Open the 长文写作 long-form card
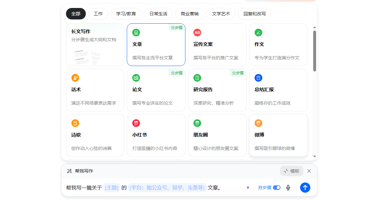 point(95,44)
